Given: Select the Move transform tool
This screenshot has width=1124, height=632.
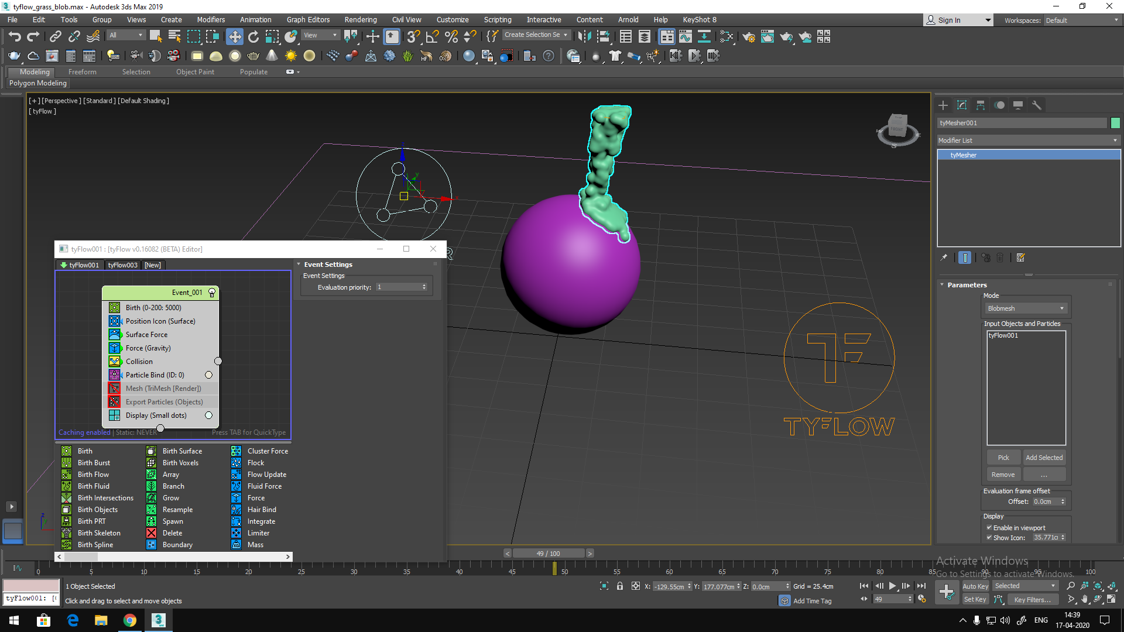Looking at the screenshot, I should (x=234, y=37).
